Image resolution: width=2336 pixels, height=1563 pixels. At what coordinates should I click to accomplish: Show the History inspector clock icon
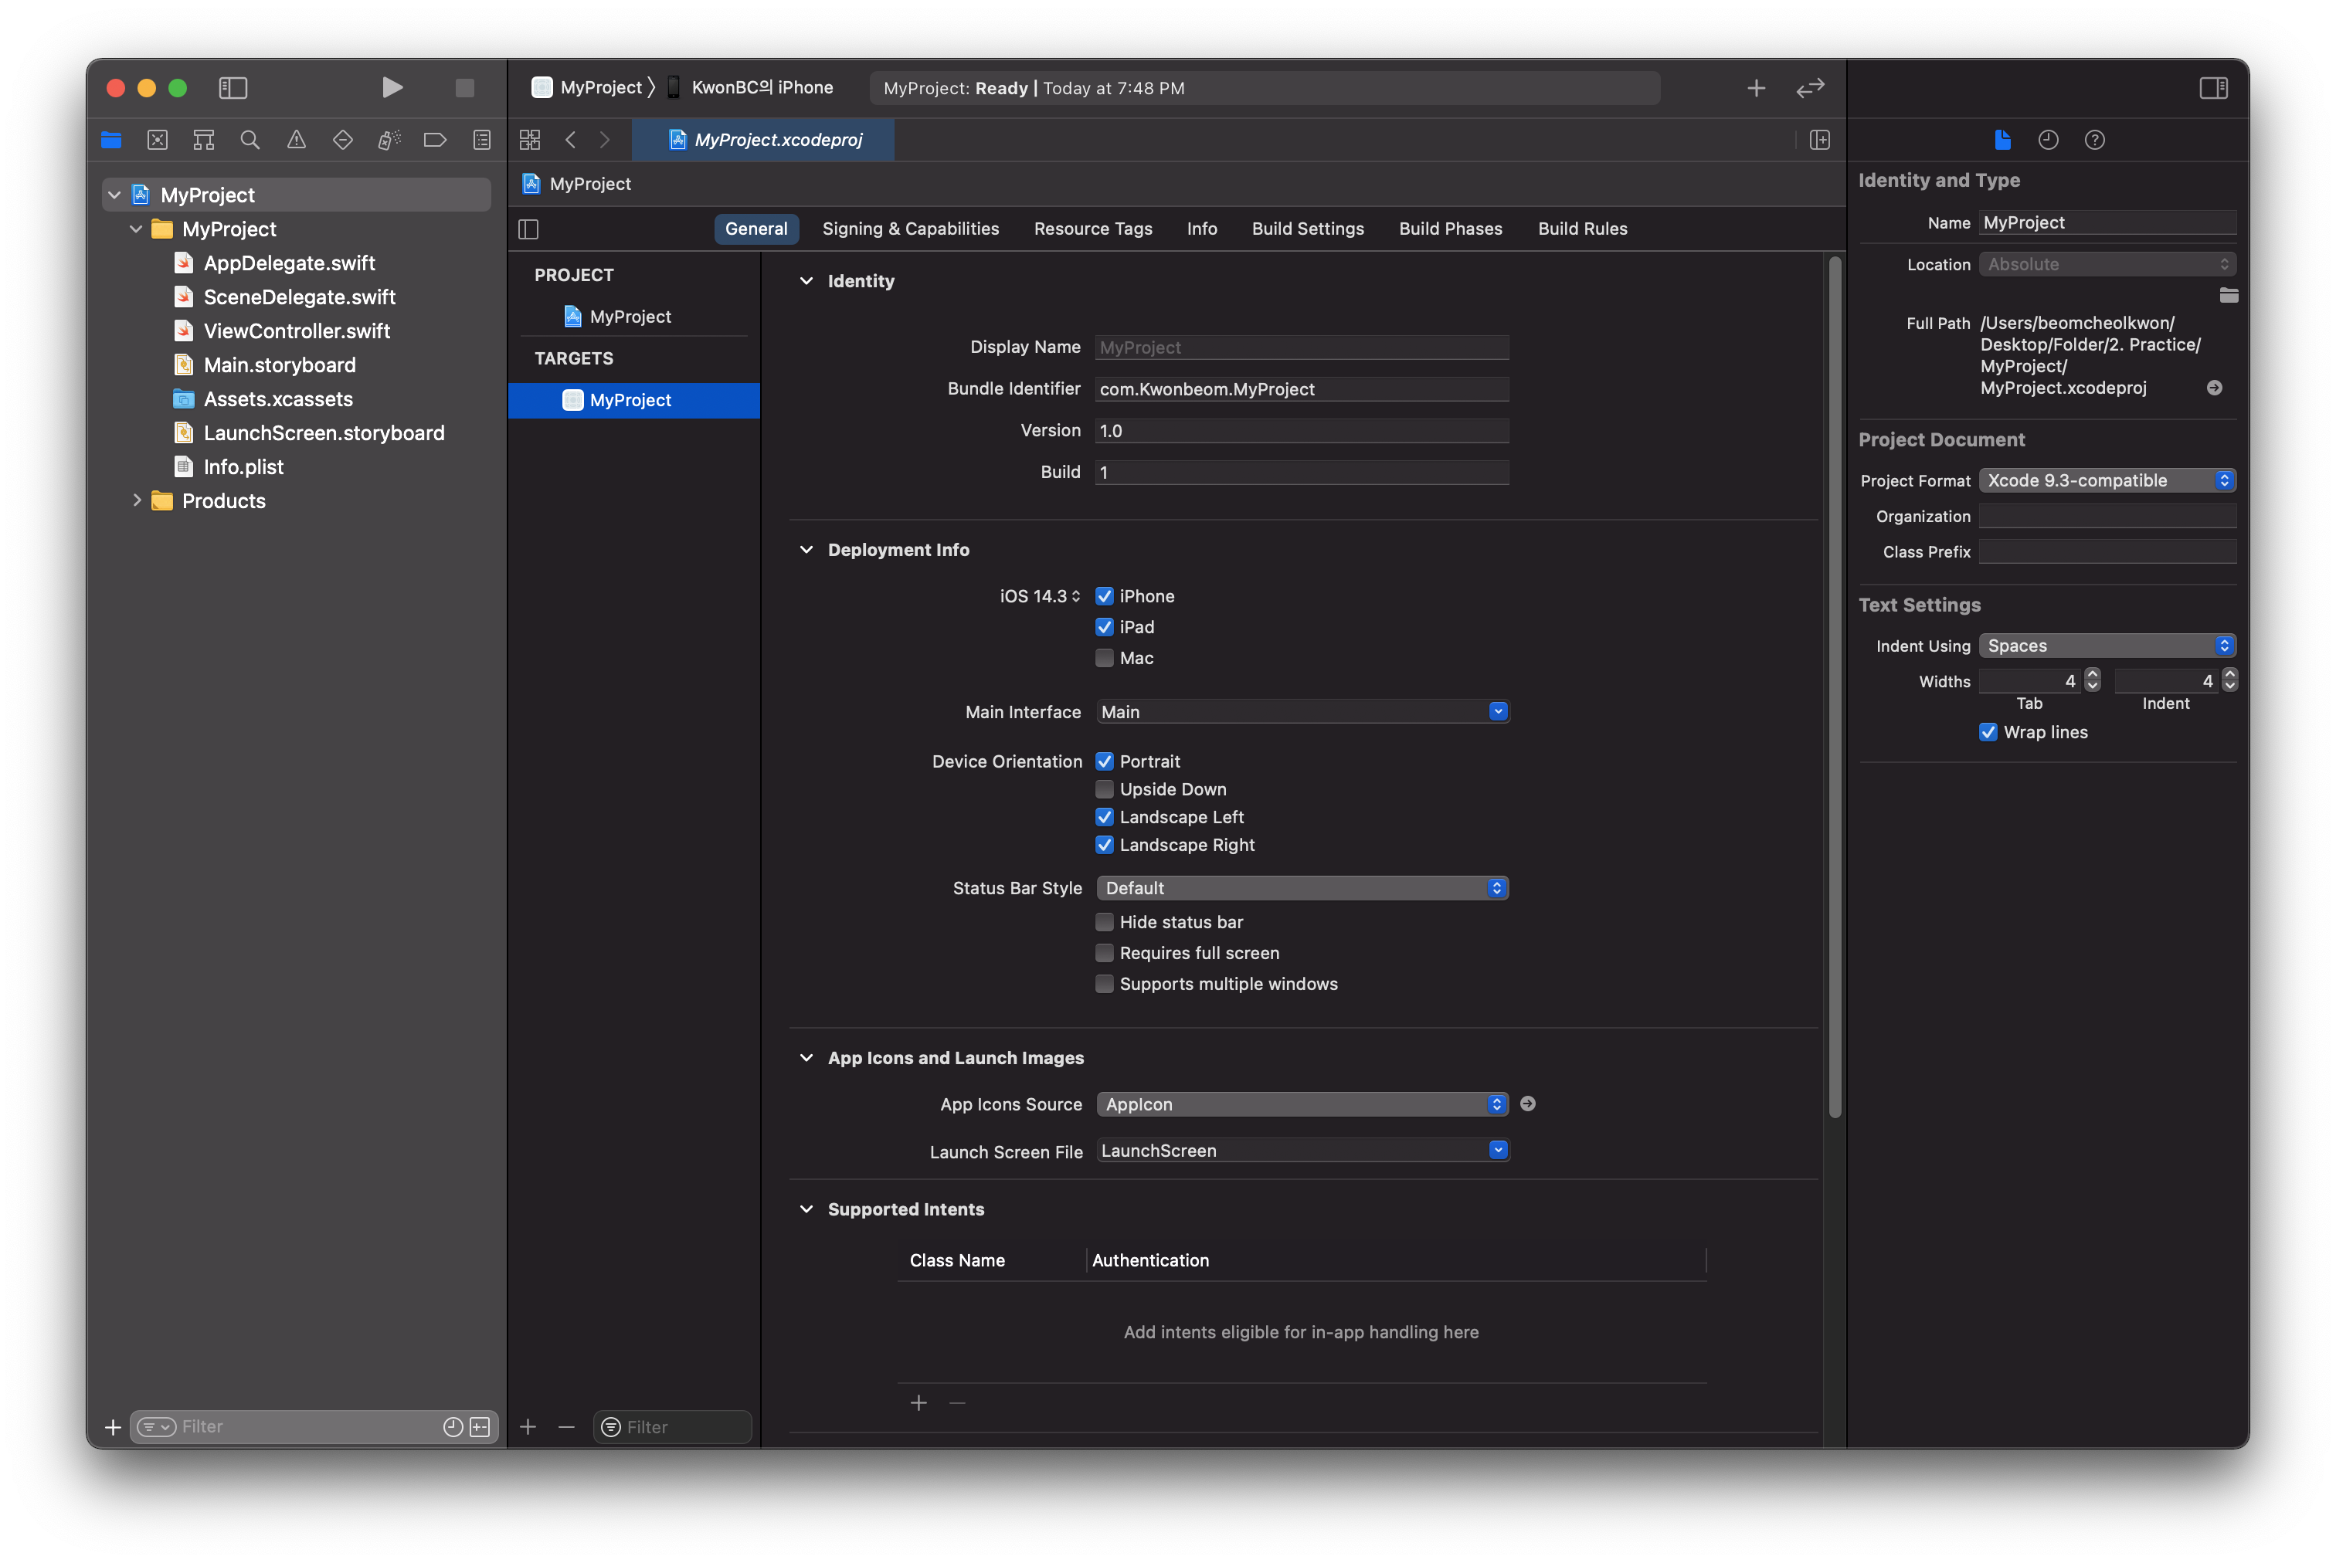click(x=2048, y=140)
